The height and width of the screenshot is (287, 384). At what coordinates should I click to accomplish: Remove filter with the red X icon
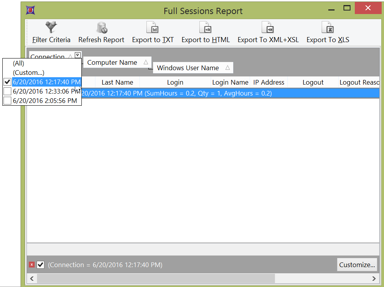pyautogui.click(x=32, y=265)
